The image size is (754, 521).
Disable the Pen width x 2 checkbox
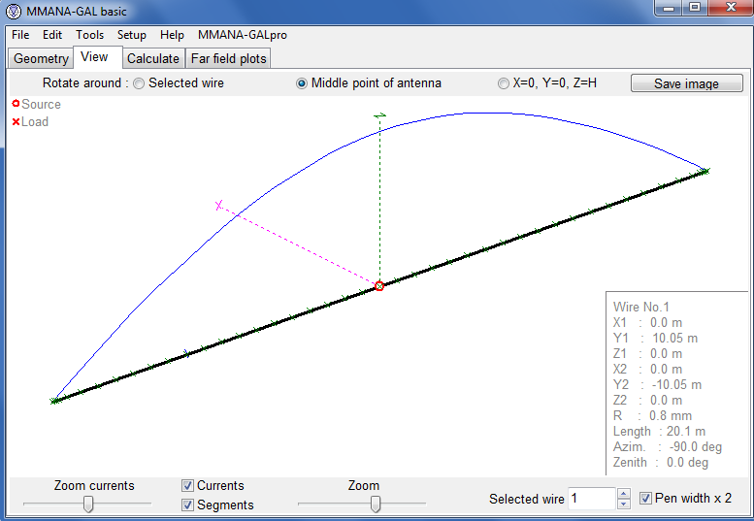(645, 499)
